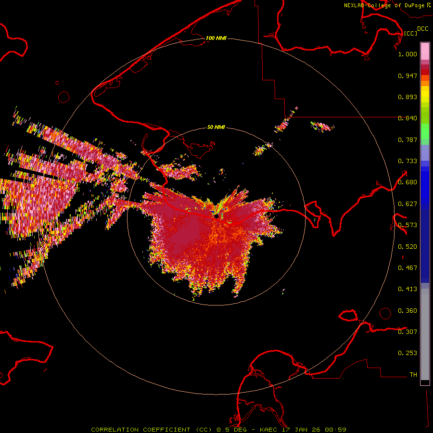Click the CORRELATION COEFFICIENT (CC) caption text
The width and height of the screenshot is (433, 433).
(x=152, y=430)
